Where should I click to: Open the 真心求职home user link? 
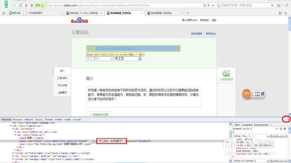[189, 20]
